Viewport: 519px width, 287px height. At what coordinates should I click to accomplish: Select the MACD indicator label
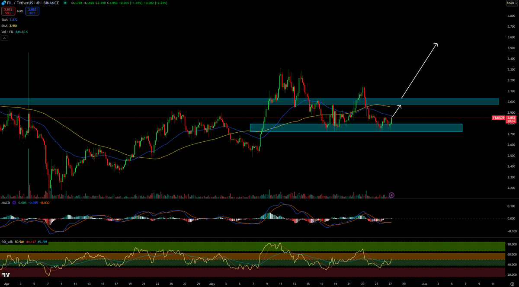click(x=6, y=203)
